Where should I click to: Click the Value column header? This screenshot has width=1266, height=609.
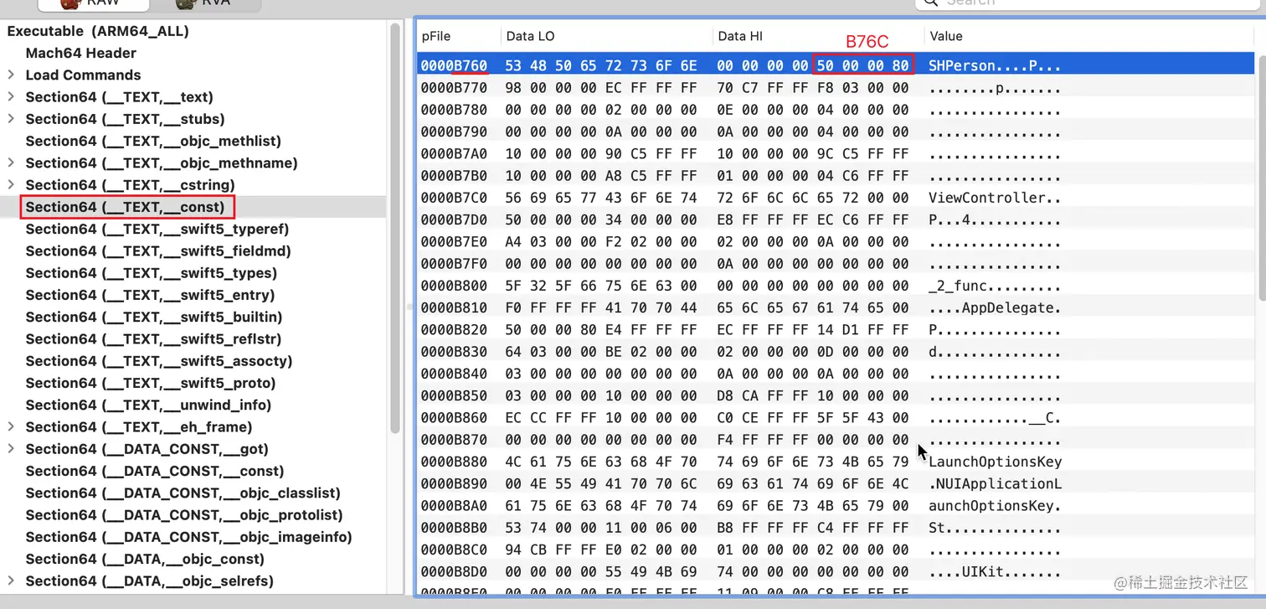1089,36
